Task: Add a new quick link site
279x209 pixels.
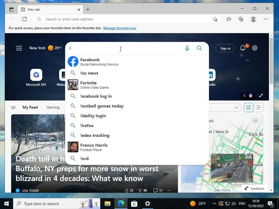Action: click(238, 79)
